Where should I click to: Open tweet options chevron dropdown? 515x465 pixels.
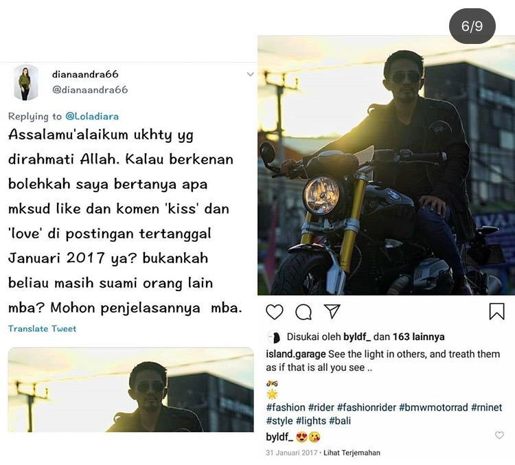tap(250, 74)
